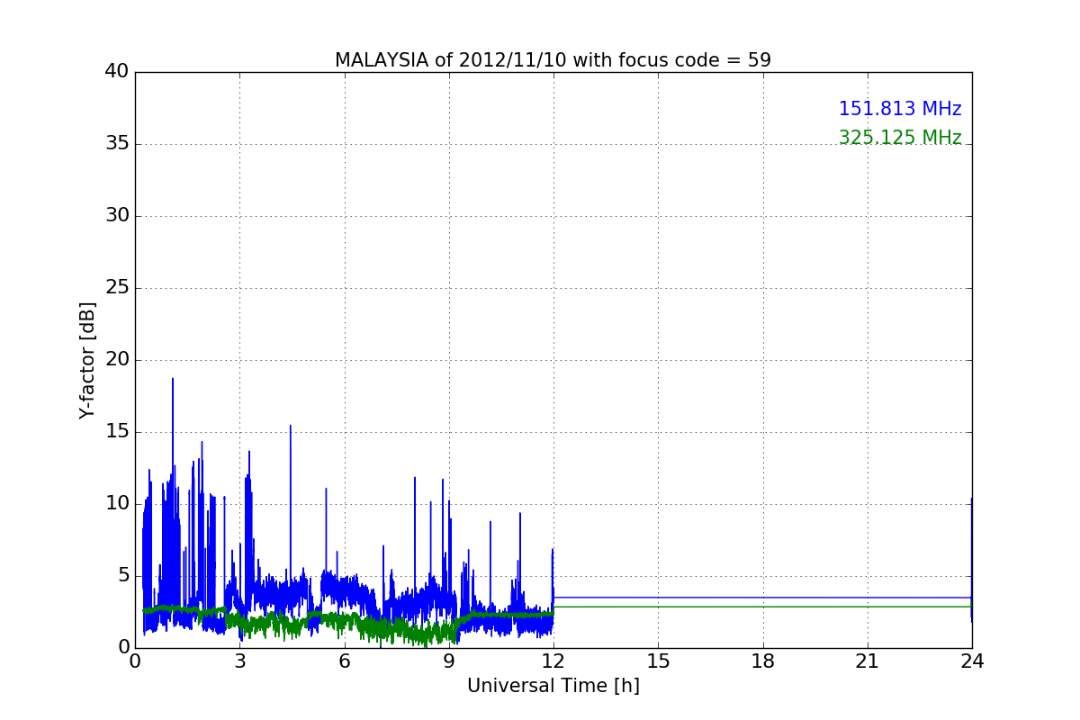The height and width of the screenshot is (720, 1080).
Task: Click the Y-factor [dB] axis label
Action: pos(87,360)
